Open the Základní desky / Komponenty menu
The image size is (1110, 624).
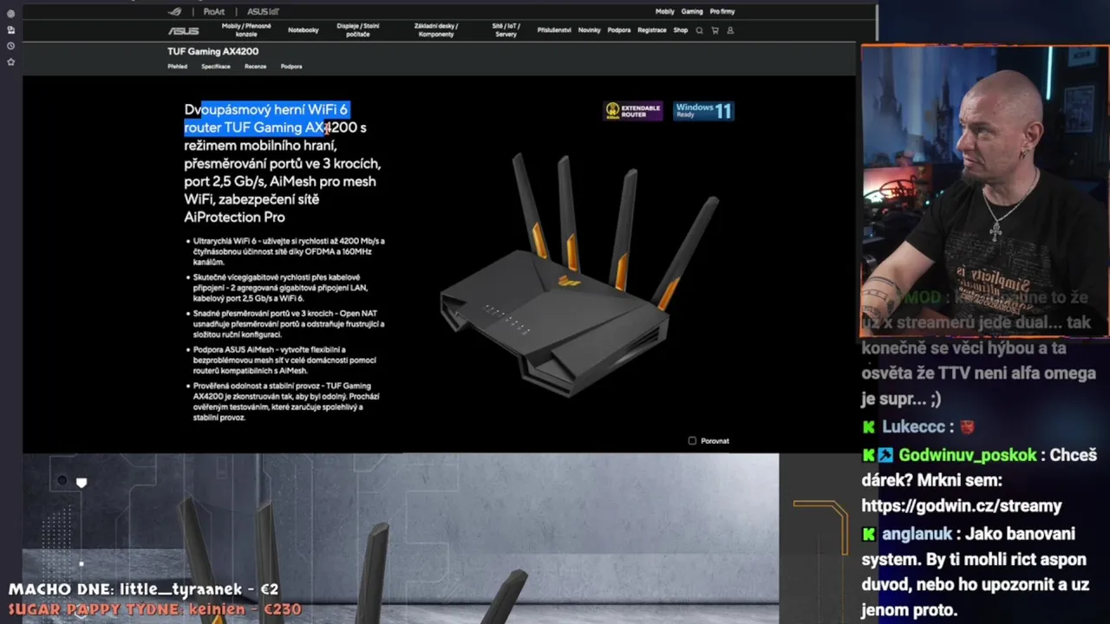click(x=436, y=30)
